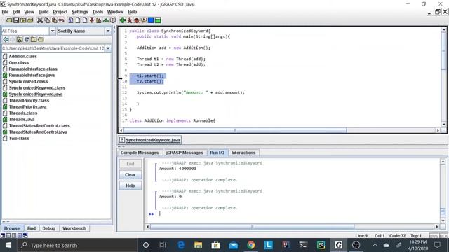The height and width of the screenshot is (252, 449).
Task: Click the Generate CSD toolbar icon
Action: pos(70,20)
